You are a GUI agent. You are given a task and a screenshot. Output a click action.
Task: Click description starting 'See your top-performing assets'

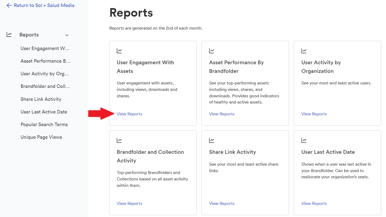pyautogui.click(x=244, y=93)
